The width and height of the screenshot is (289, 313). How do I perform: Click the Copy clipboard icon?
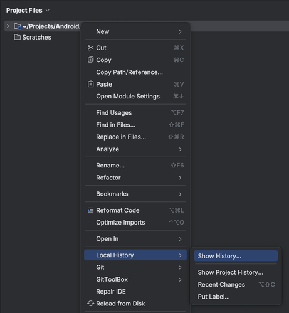click(x=90, y=60)
